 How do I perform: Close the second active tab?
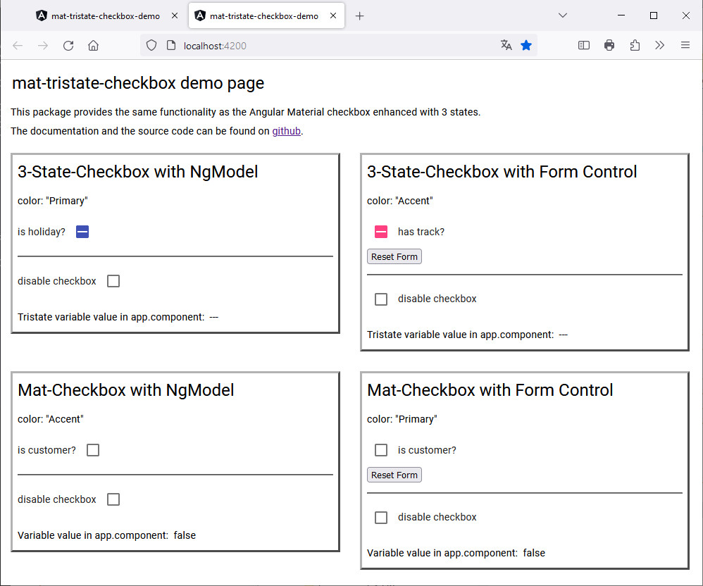point(333,15)
